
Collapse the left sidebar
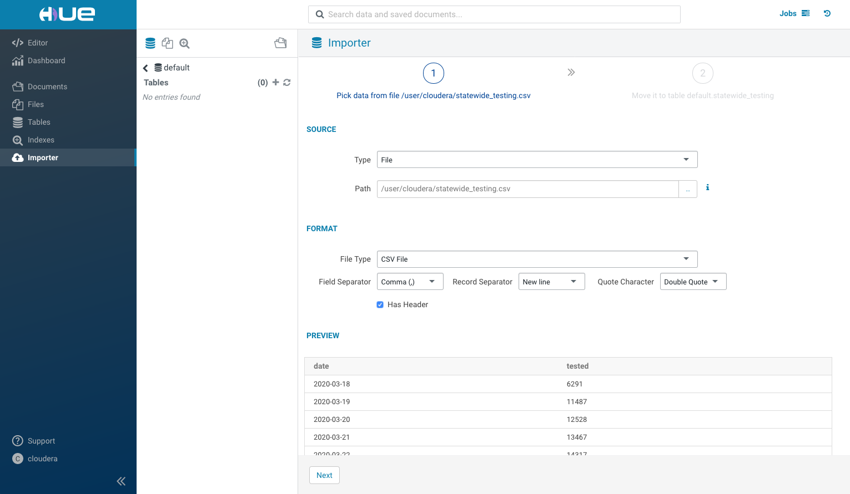tap(121, 481)
